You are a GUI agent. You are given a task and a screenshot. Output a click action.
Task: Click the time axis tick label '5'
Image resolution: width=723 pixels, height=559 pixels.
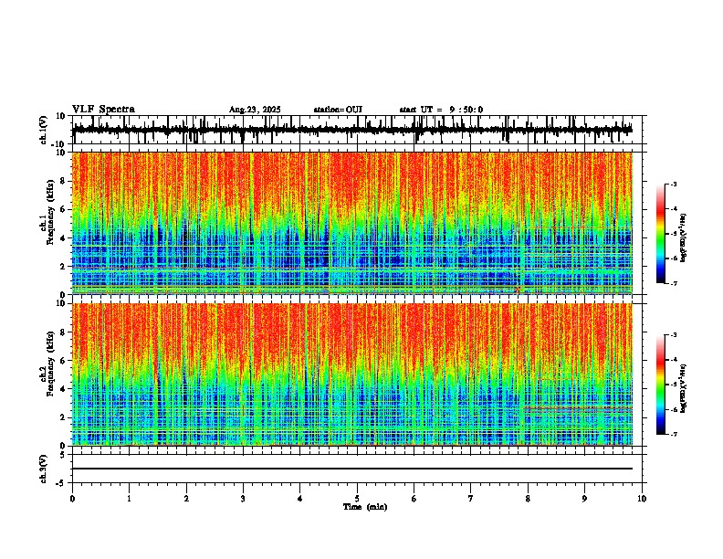click(357, 499)
